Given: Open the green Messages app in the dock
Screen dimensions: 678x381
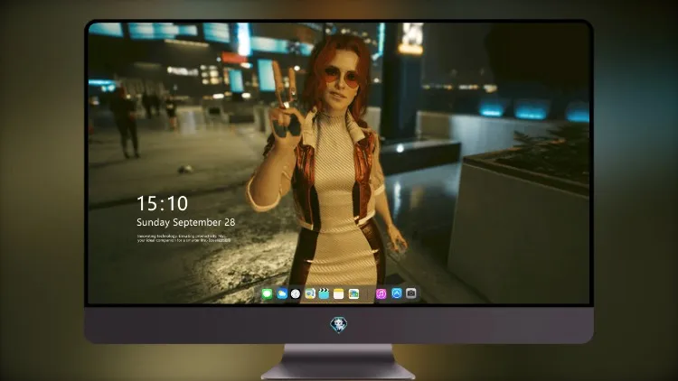Looking at the screenshot, I should point(267,293).
